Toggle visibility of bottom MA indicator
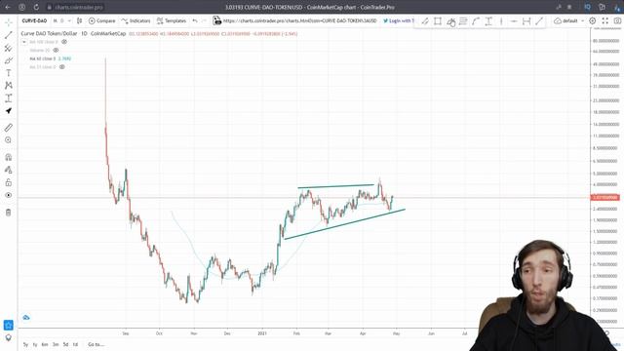Image resolution: width=624 pixels, height=351 pixels. pos(62,67)
